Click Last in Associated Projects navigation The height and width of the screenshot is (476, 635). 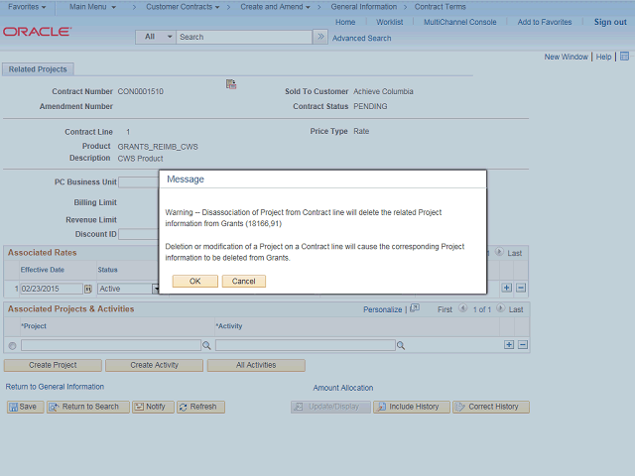coord(516,309)
